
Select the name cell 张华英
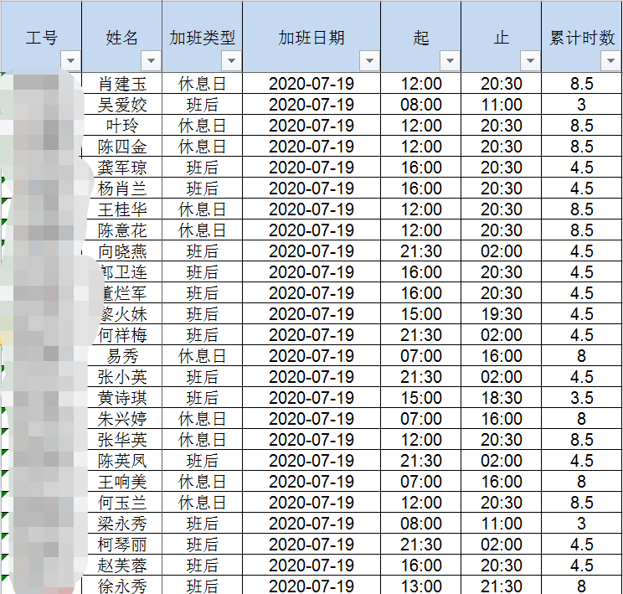122,440
